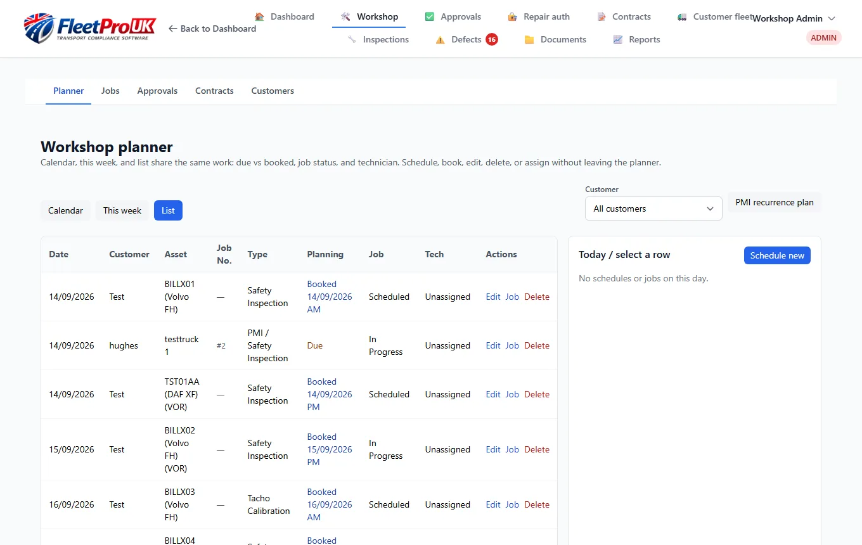Open Reports in the top navigation
862x545 pixels.
point(636,39)
